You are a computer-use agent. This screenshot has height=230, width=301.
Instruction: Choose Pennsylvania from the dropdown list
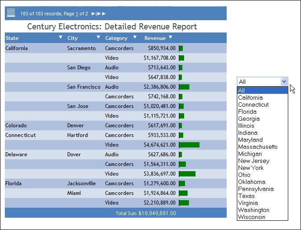(262, 189)
